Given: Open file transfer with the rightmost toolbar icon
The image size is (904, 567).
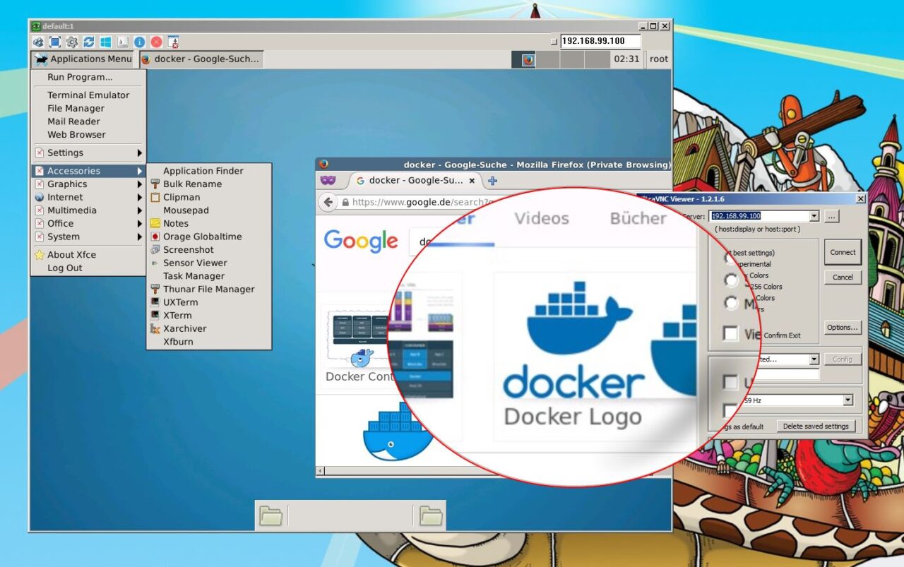Looking at the screenshot, I should (172, 42).
